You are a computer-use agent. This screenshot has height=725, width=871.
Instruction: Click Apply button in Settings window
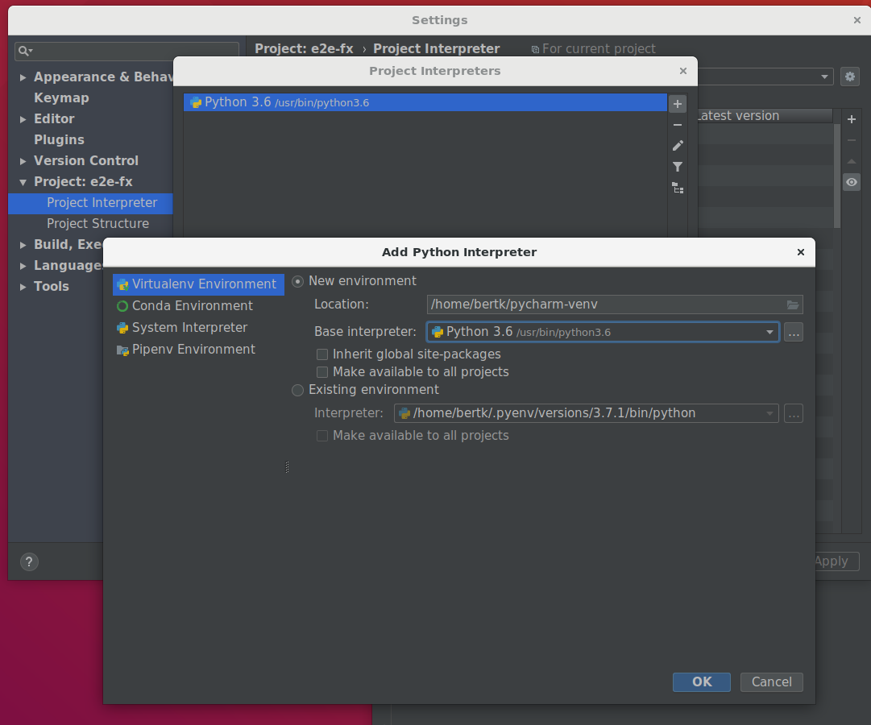[836, 561]
